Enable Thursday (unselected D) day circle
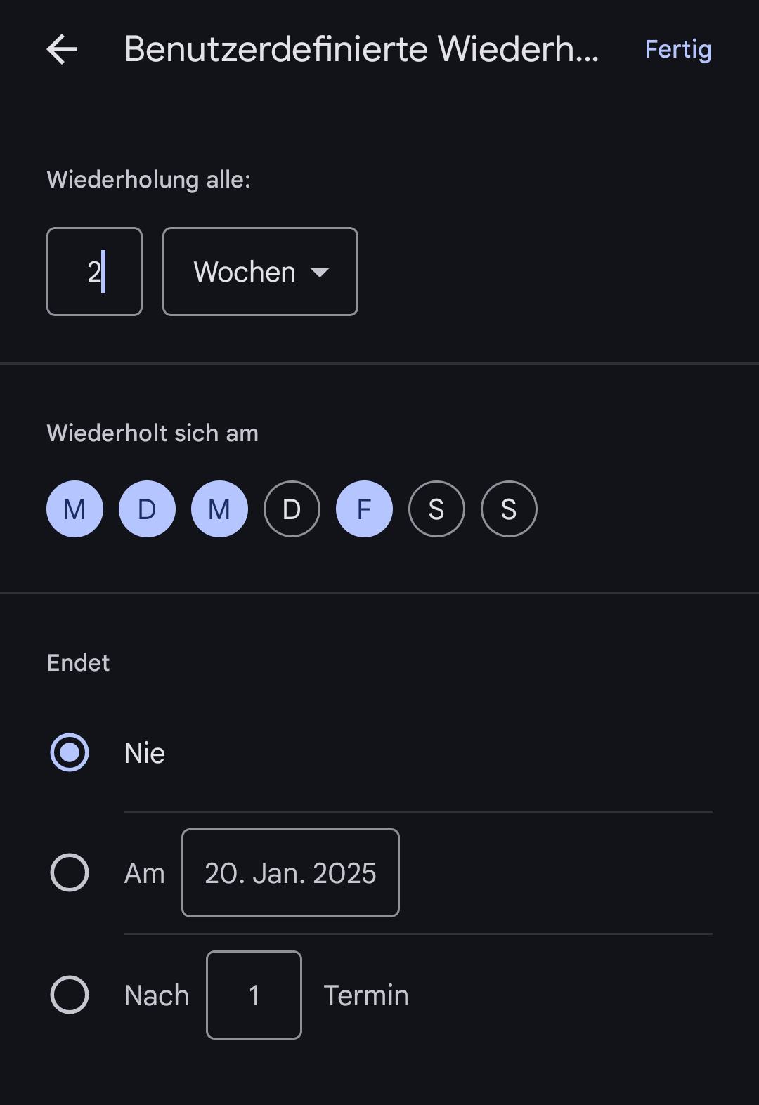Image resolution: width=759 pixels, height=1105 pixels. coord(292,509)
